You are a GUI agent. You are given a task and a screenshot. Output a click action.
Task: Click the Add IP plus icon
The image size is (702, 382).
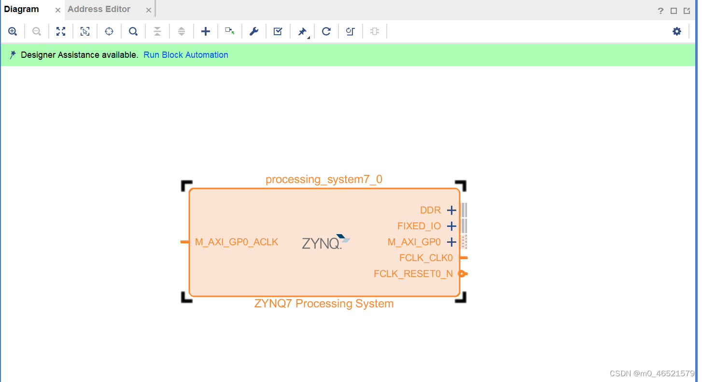point(206,31)
